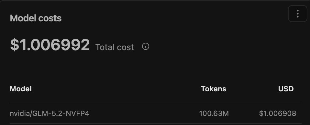Click the vertical ellipsis button
Image resolution: width=310 pixels, height=125 pixels.
(298, 14)
